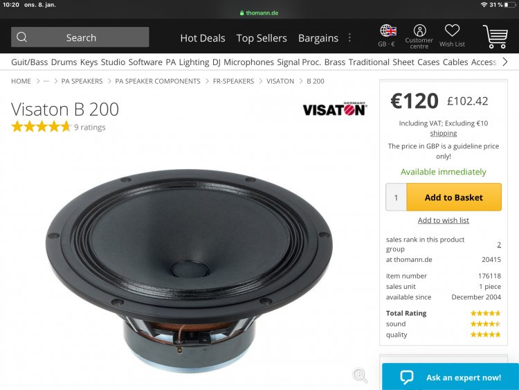Open the three-dot more menu
The image size is (519, 390).
coord(350,38)
